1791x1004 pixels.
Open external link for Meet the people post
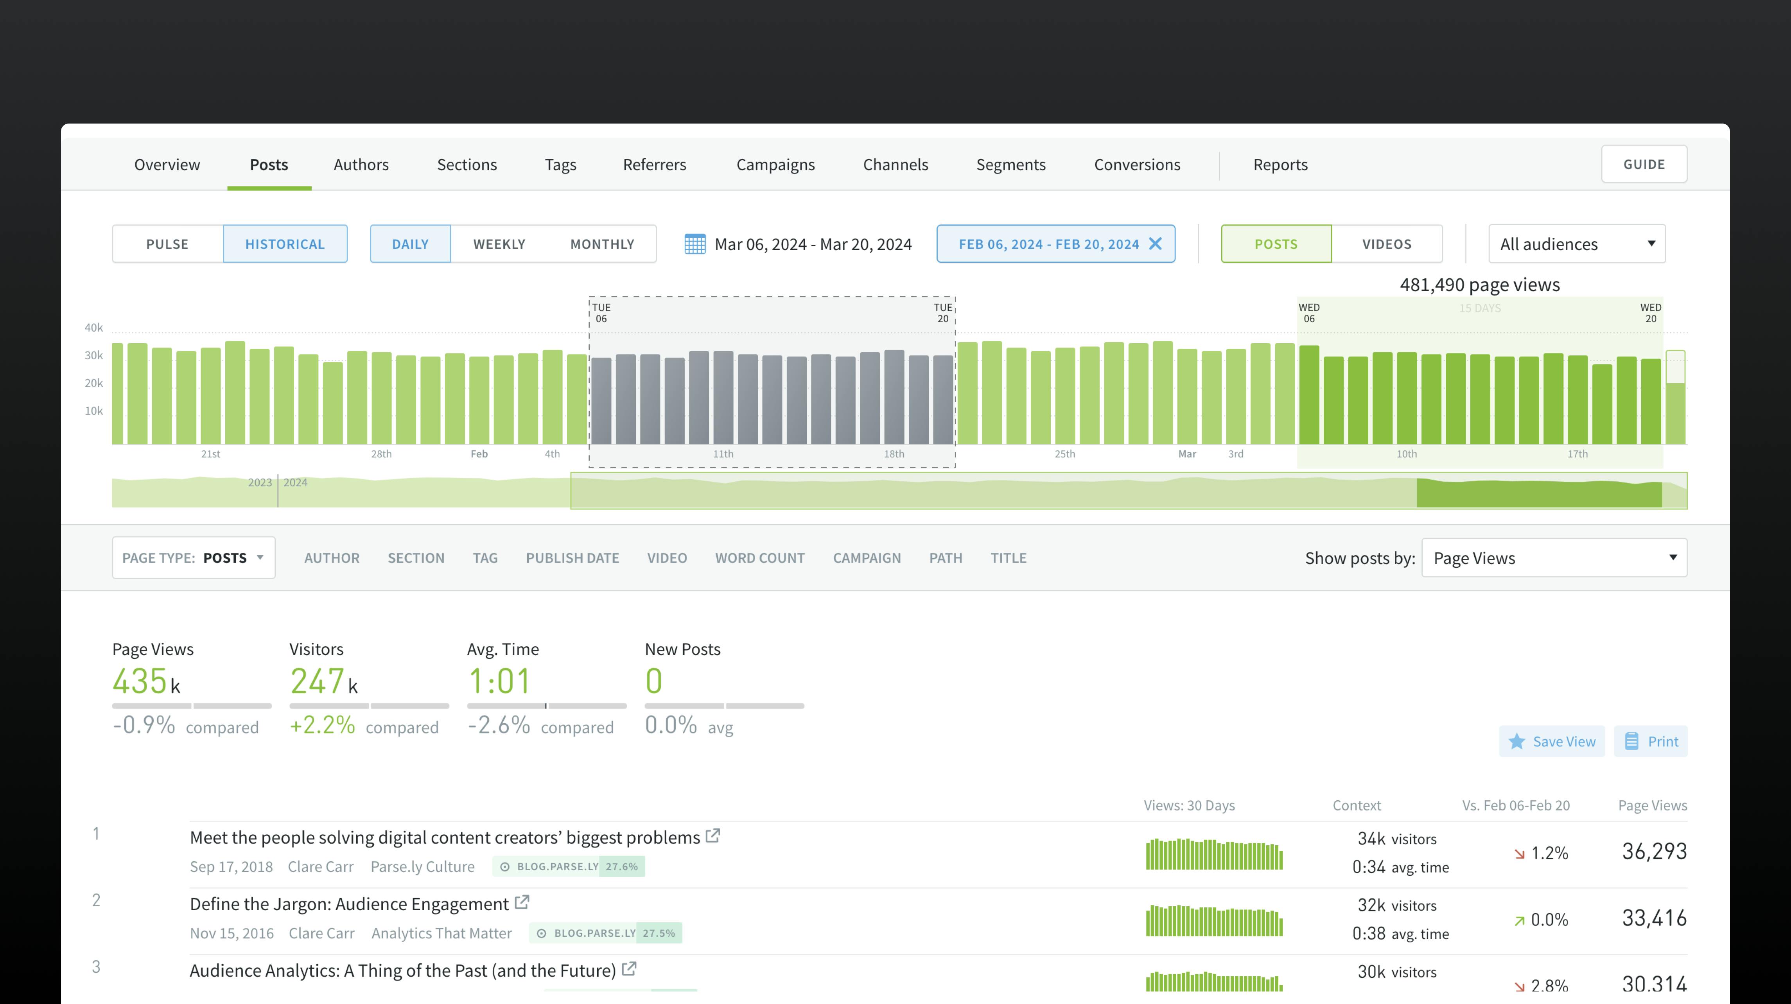click(712, 836)
